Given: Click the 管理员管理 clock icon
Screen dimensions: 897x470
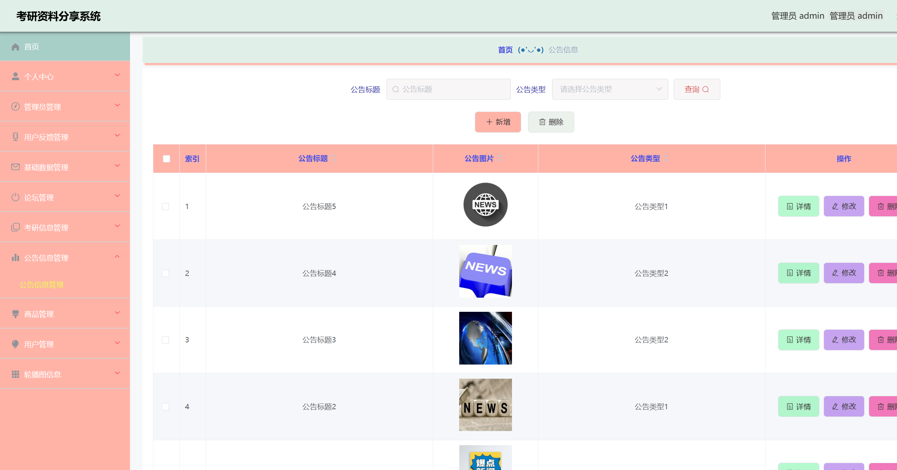Looking at the screenshot, I should 16,106.
